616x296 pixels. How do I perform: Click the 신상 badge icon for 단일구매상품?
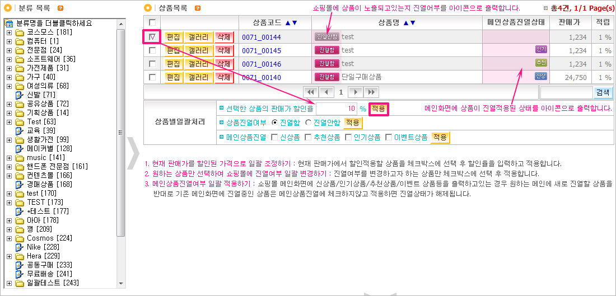coord(541,77)
